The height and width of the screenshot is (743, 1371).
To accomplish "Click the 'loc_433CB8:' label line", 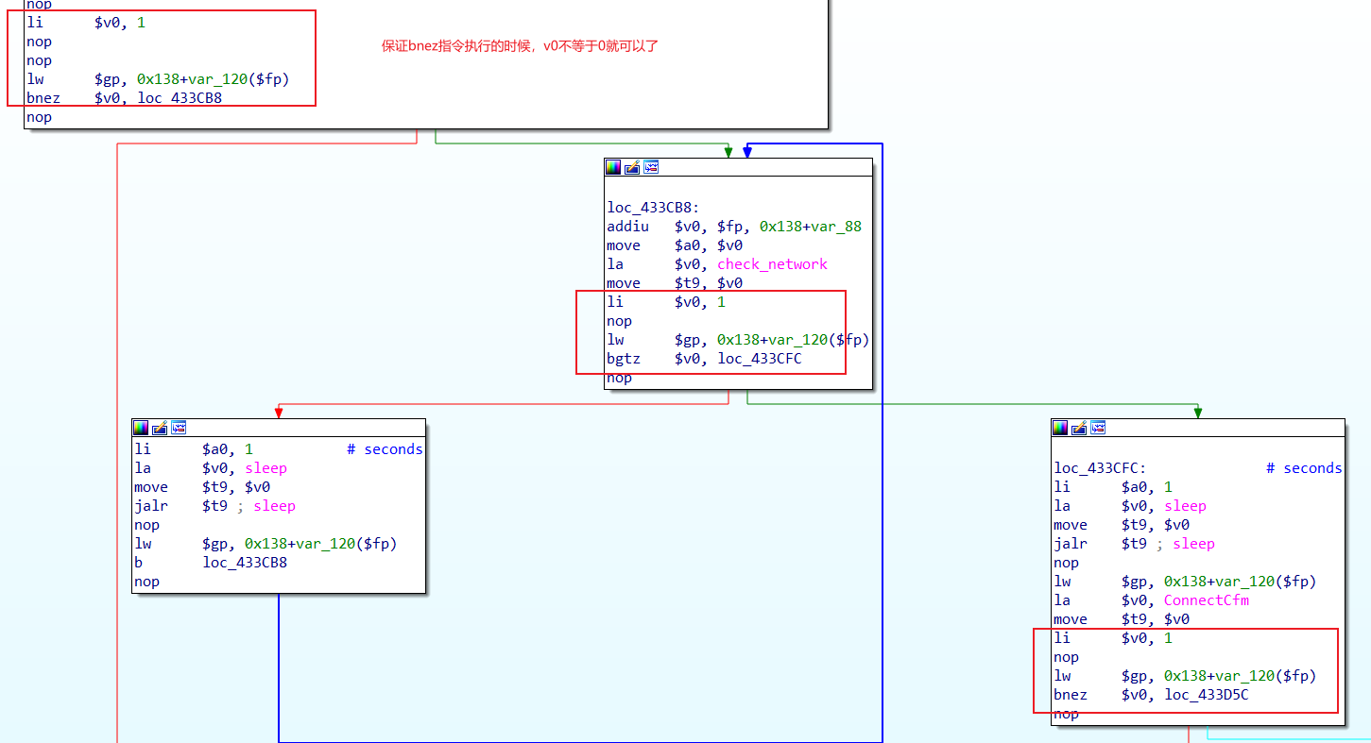I will point(654,208).
